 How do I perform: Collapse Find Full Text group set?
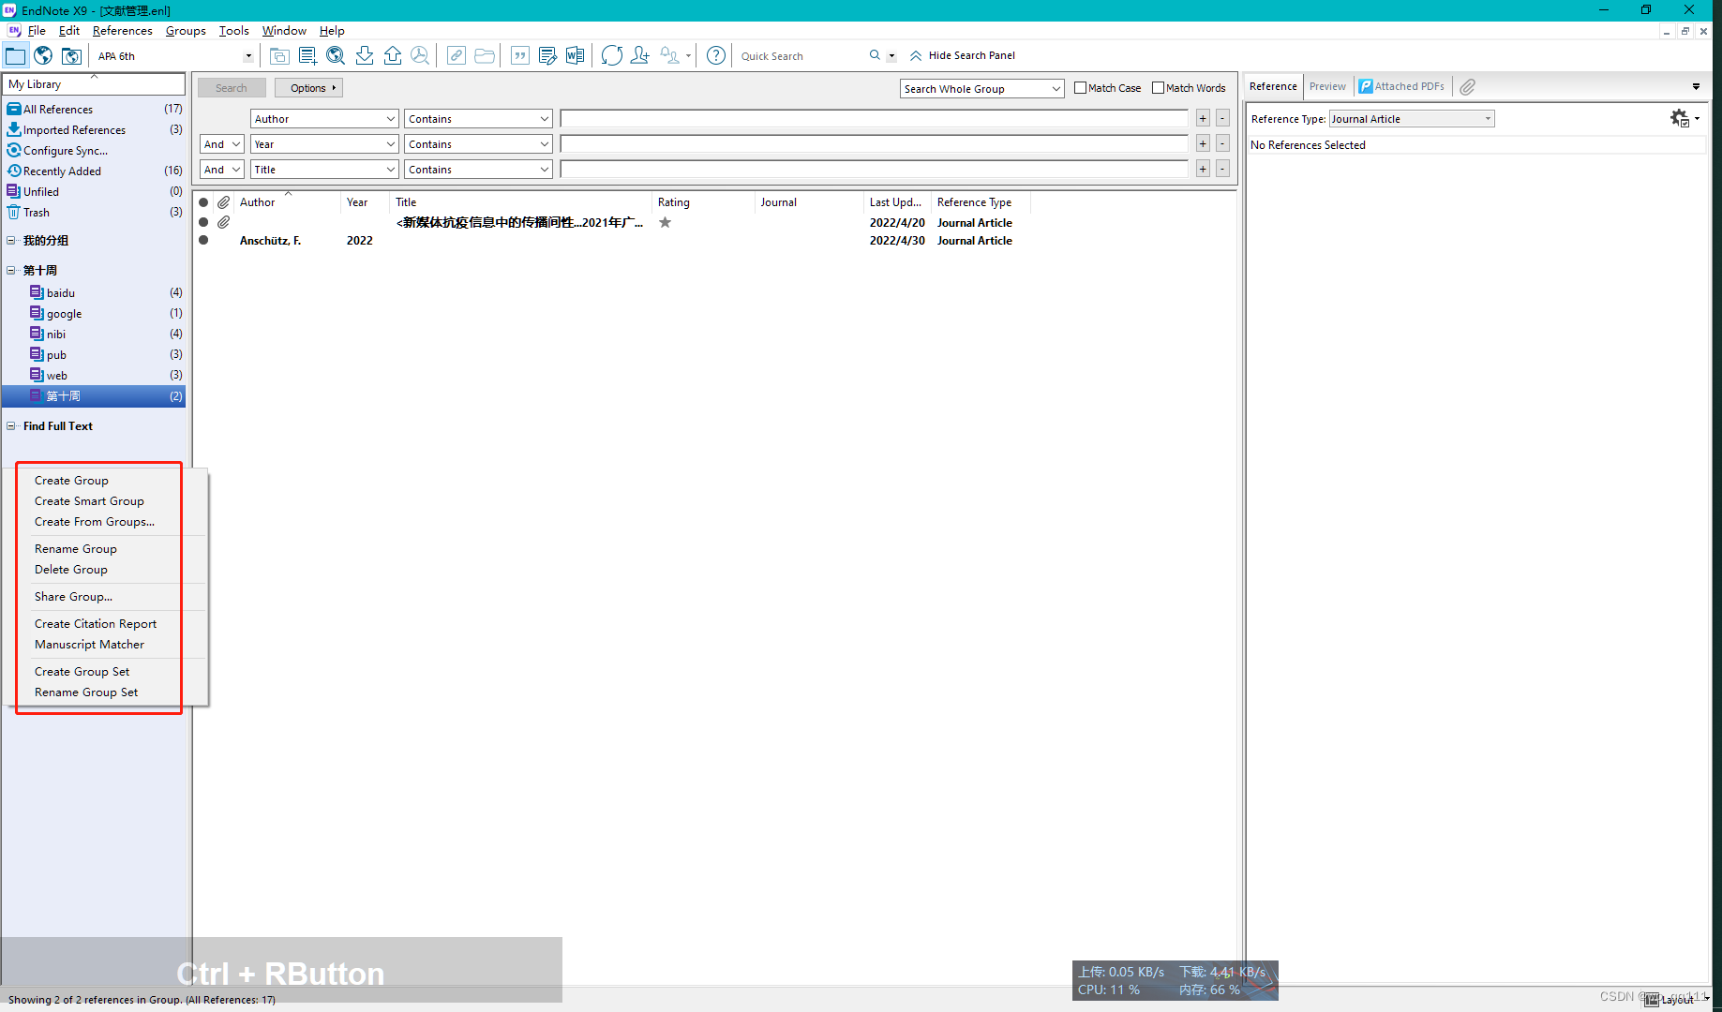[11, 425]
